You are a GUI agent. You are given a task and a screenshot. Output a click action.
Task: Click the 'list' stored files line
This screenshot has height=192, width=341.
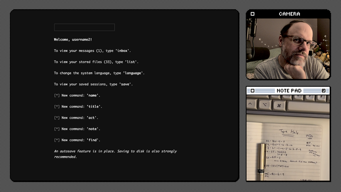pos(96,62)
